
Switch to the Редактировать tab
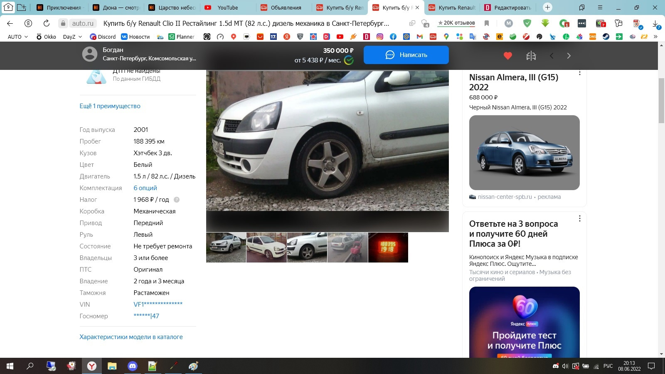[x=508, y=7]
